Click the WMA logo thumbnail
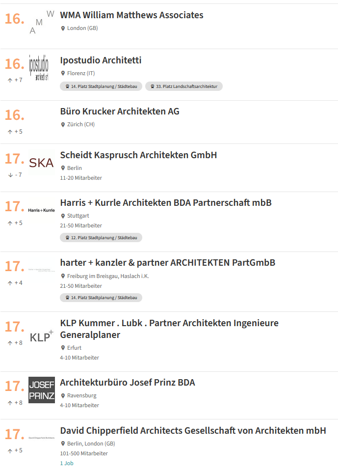 (42, 22)
